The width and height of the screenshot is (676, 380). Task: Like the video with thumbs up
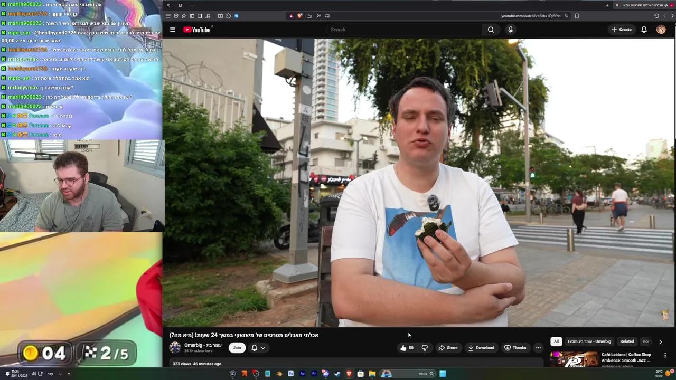pyautogui.click(x=407, y=348)
